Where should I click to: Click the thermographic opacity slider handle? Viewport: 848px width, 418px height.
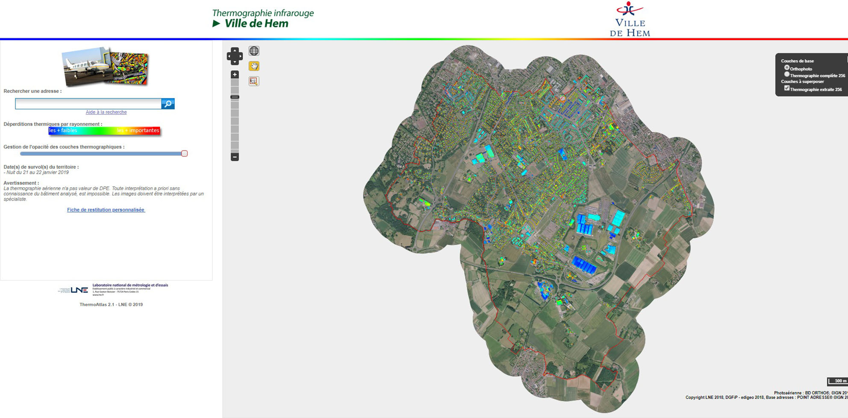pos(184,153)
